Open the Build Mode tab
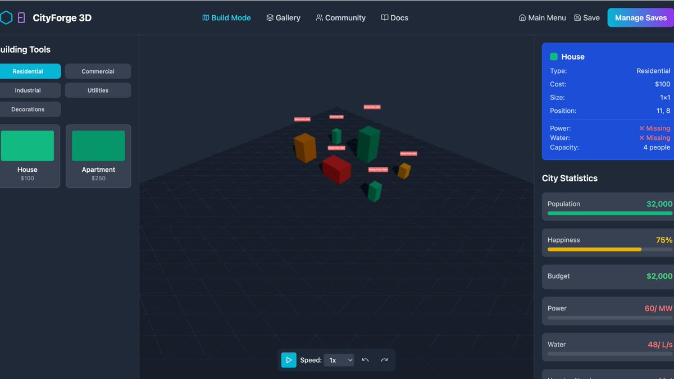The width and height of the screenshot is (674, 379). pos(226,18)
